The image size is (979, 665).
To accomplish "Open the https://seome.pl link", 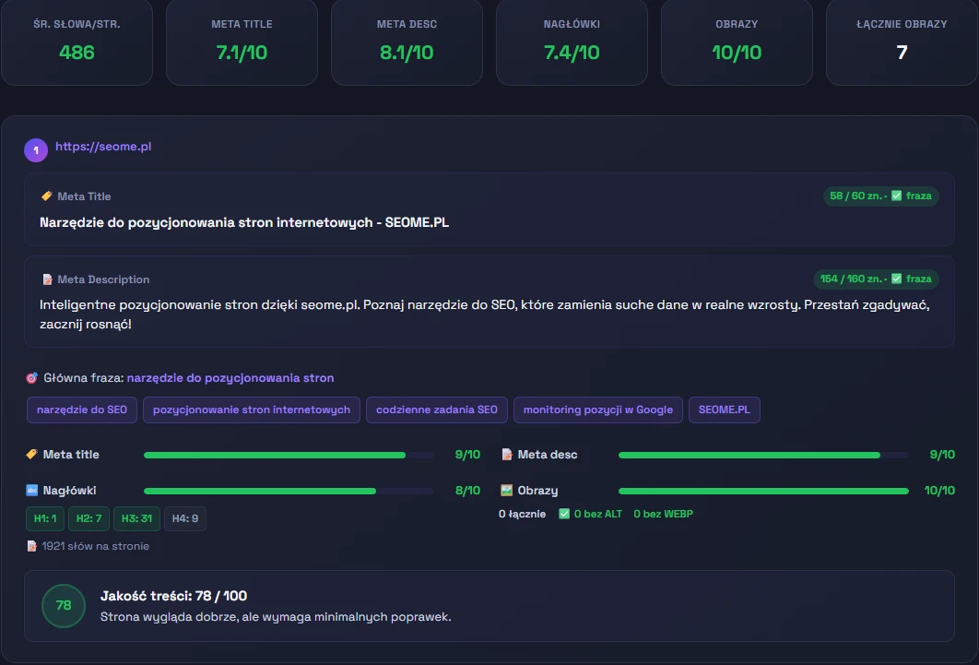I will (103, 147).
